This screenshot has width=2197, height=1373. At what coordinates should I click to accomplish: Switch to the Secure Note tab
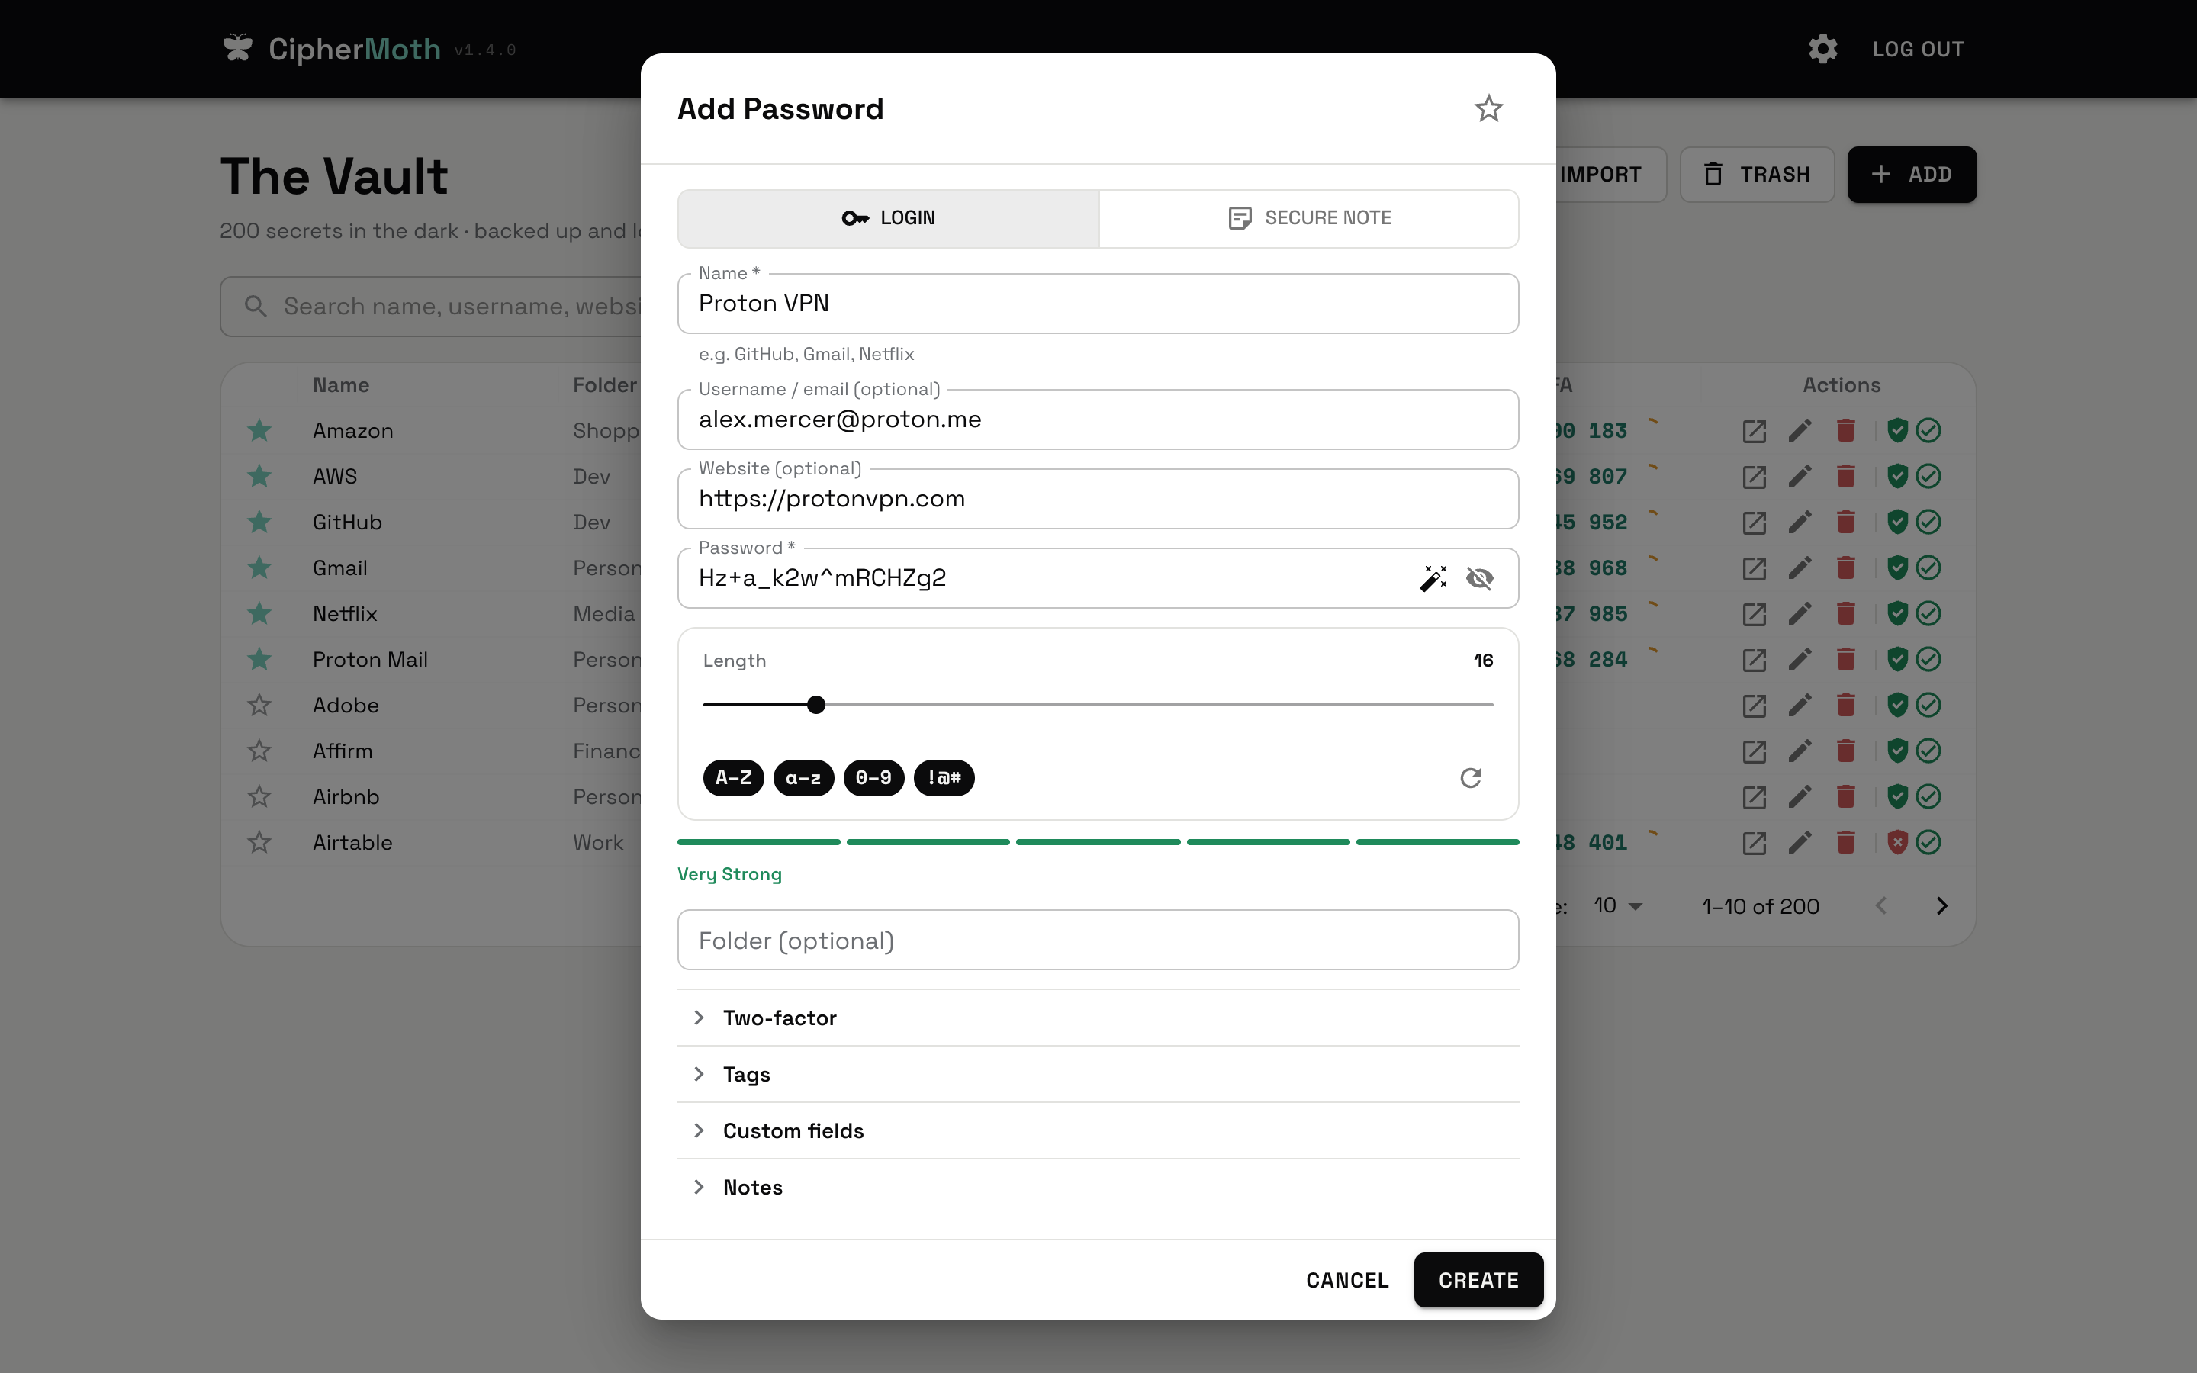1309,218
